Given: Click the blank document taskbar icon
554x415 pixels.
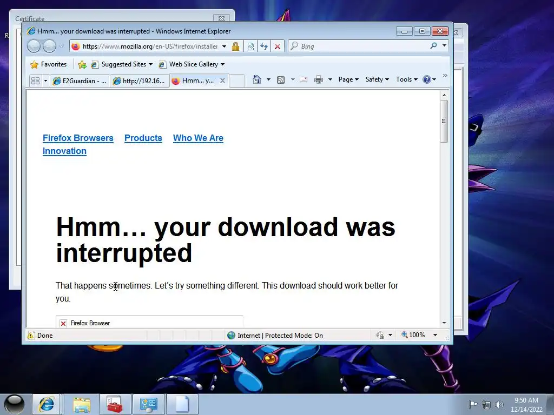Looking at the screenshot, I should 182,404.
